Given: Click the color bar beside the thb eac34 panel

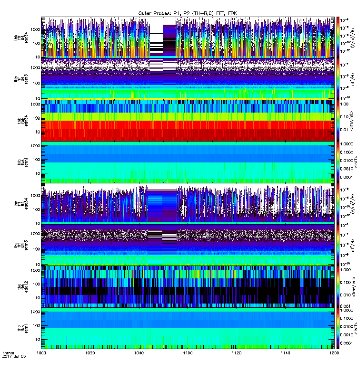Looking at the screenshot, I should click(337, 38).
